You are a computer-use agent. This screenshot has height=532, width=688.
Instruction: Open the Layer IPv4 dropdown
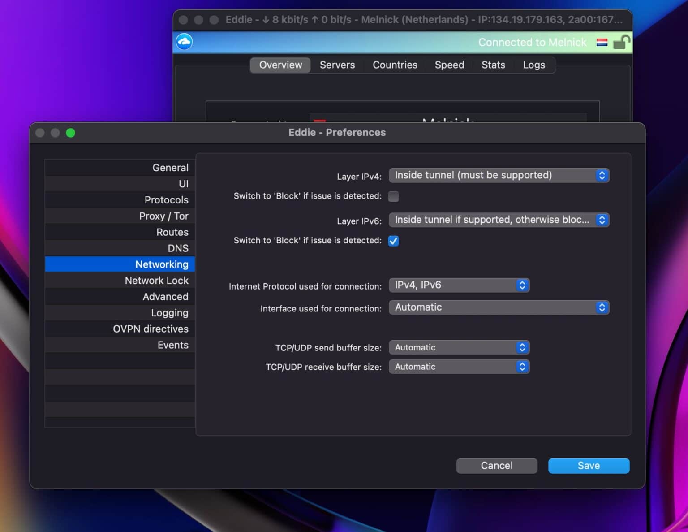499,175
